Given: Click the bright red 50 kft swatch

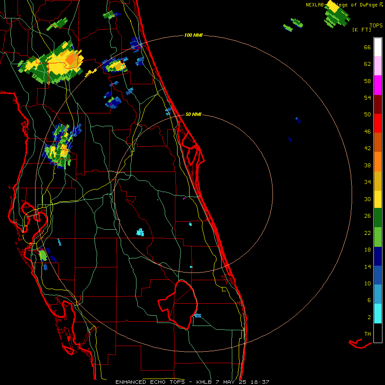Looking at the screenshot, I should point(378,123).
